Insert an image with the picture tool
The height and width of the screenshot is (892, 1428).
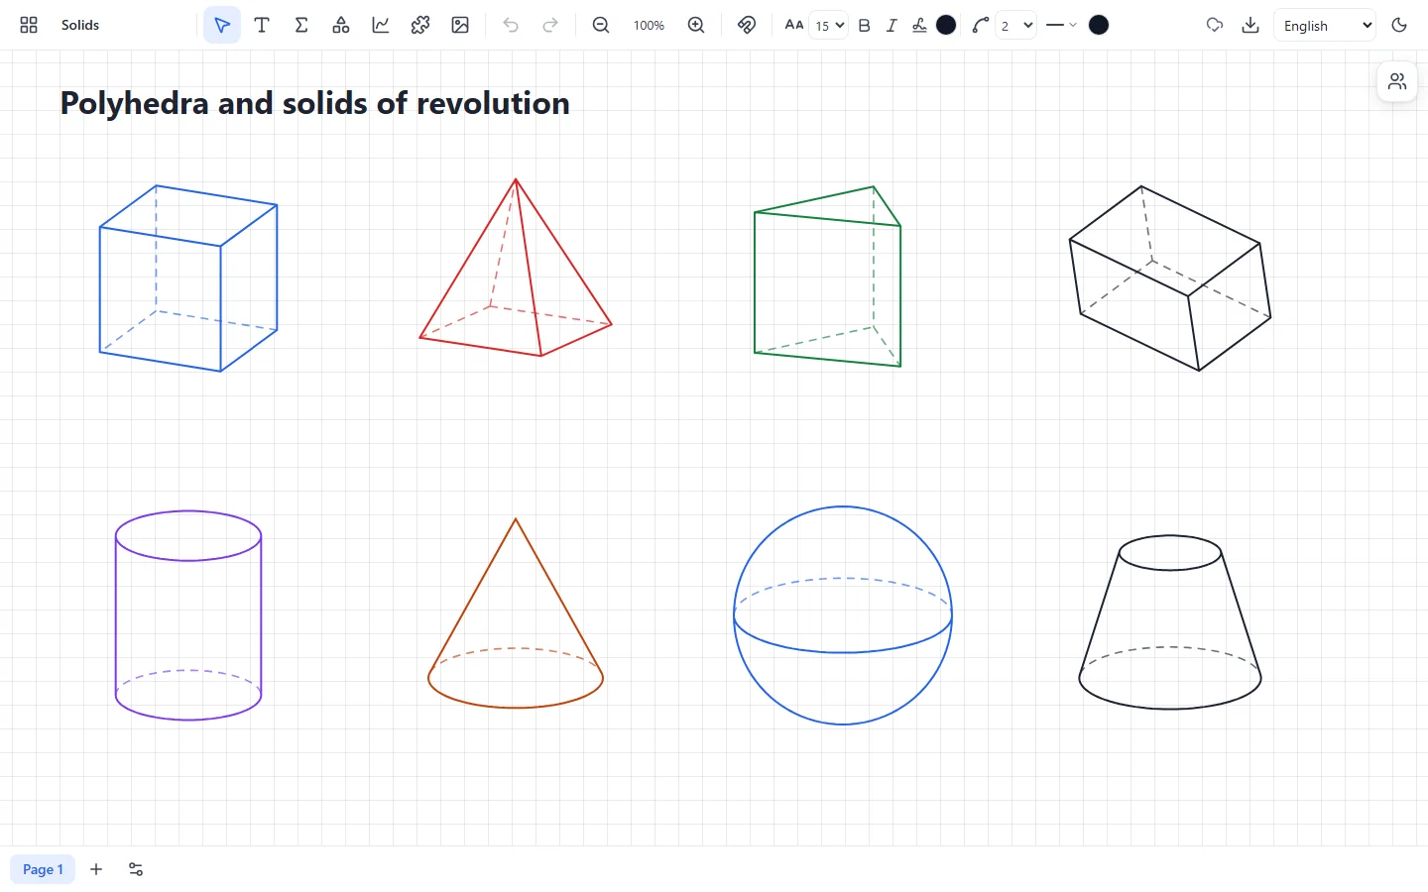[x=460, y=25]
